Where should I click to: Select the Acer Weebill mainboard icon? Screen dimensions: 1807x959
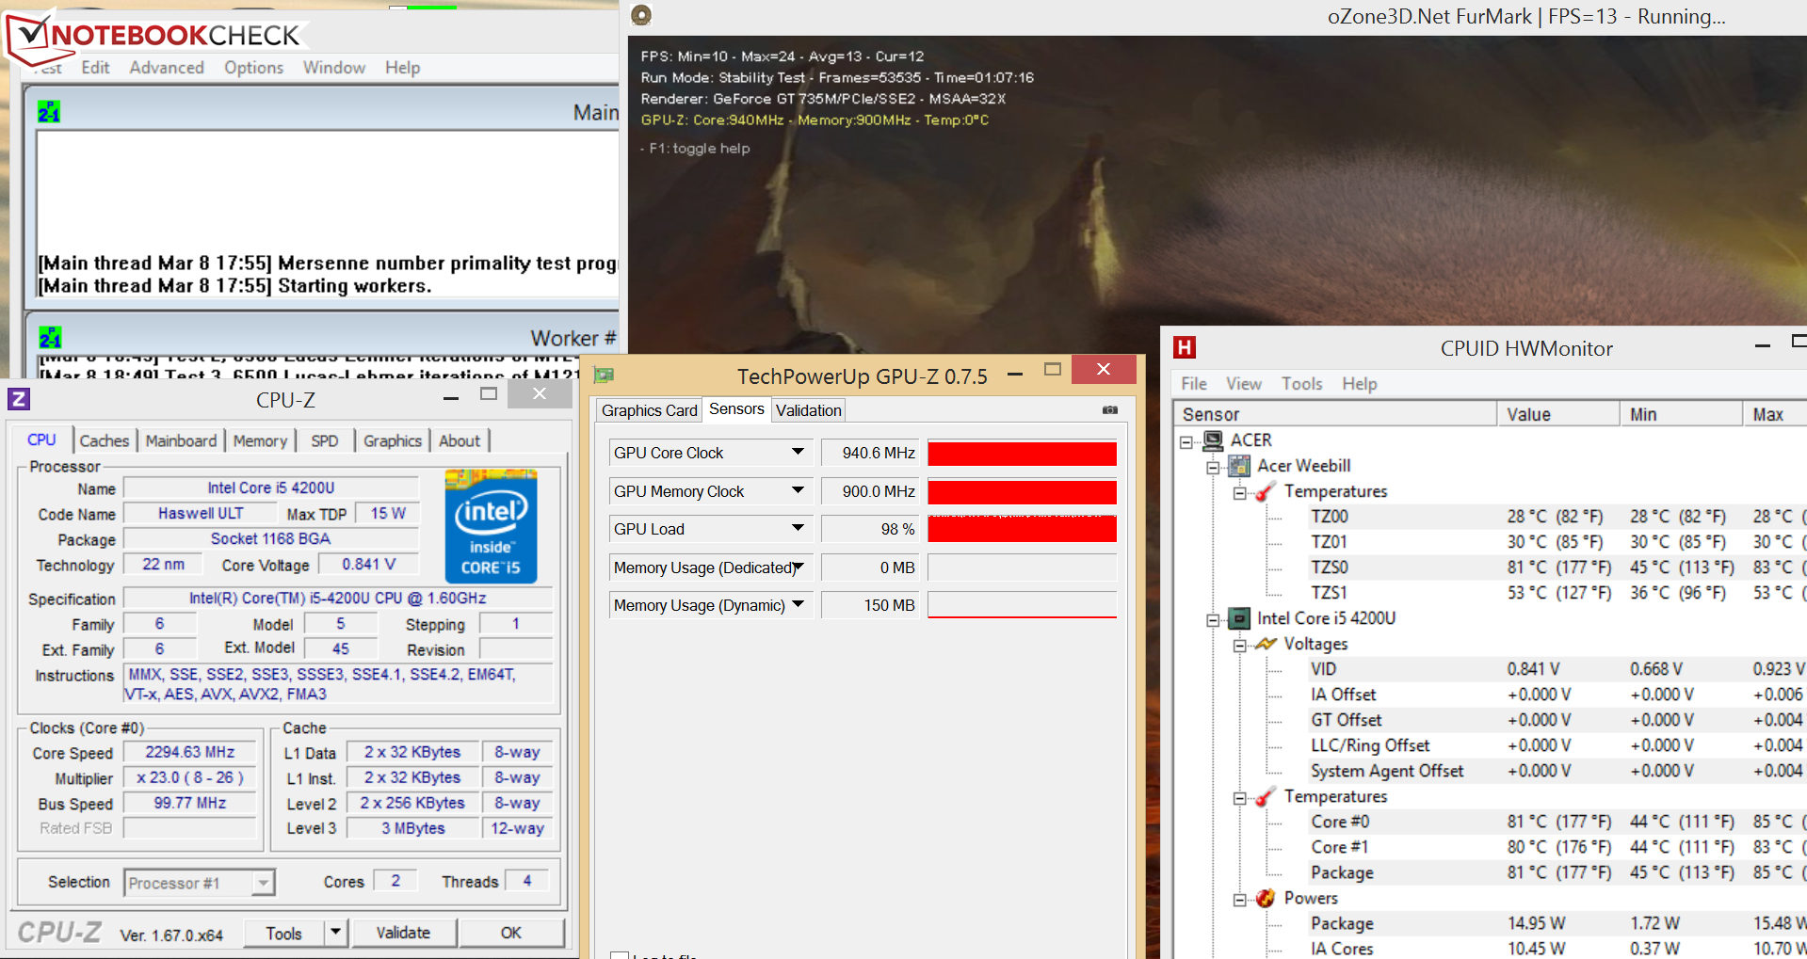1239,465
